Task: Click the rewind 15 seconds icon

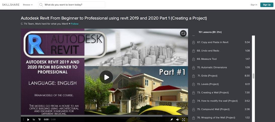Action: pyautogui.click(x=40, y=119)
